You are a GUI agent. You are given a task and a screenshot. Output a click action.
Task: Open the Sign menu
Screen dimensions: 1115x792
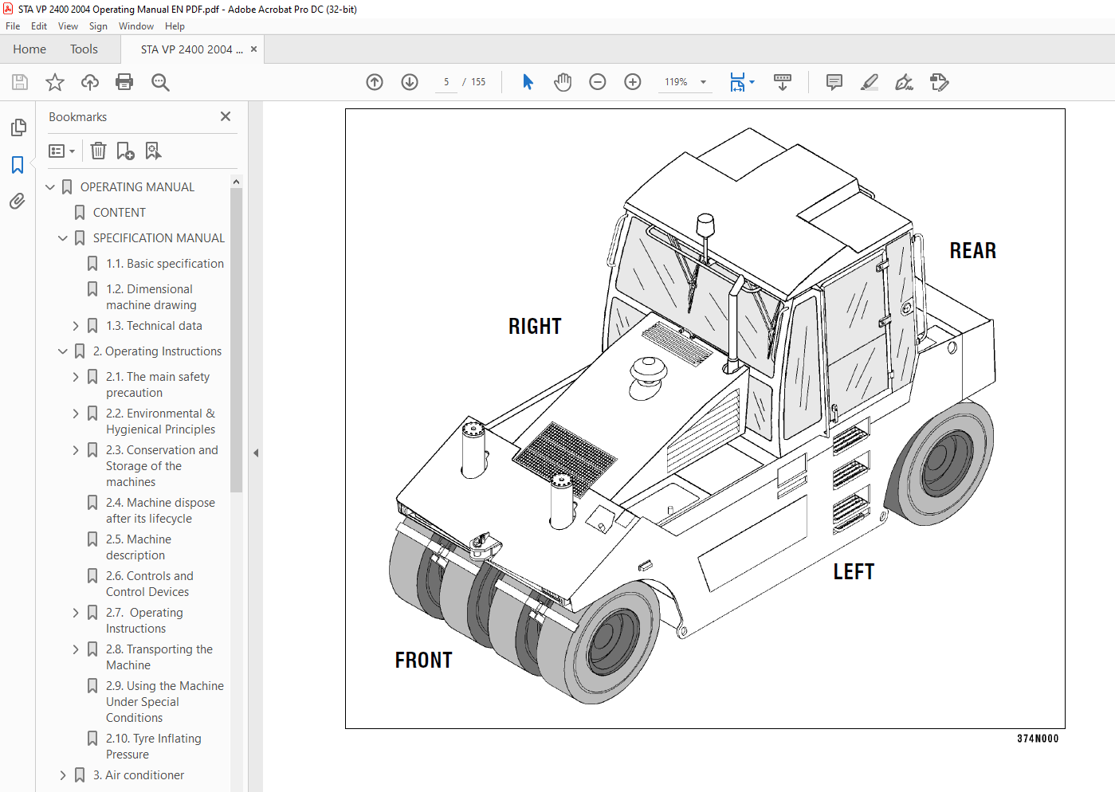[98, 26]
